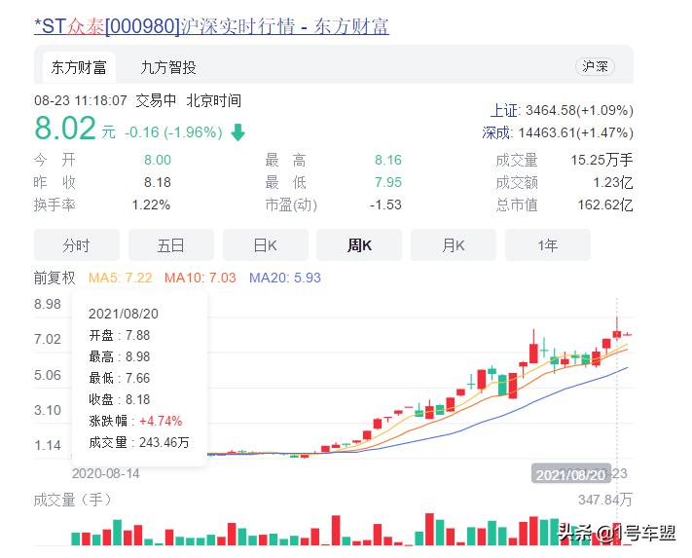
Task: Show the 1年 one-year chart
Action: pos(548,245)
